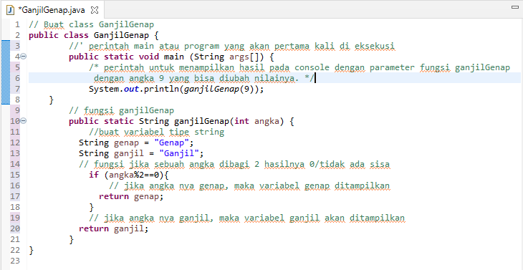Click the comment "// Buat class GanjilGenap"
The width and height of the screenshot is (523, 270).
(92, 24)
